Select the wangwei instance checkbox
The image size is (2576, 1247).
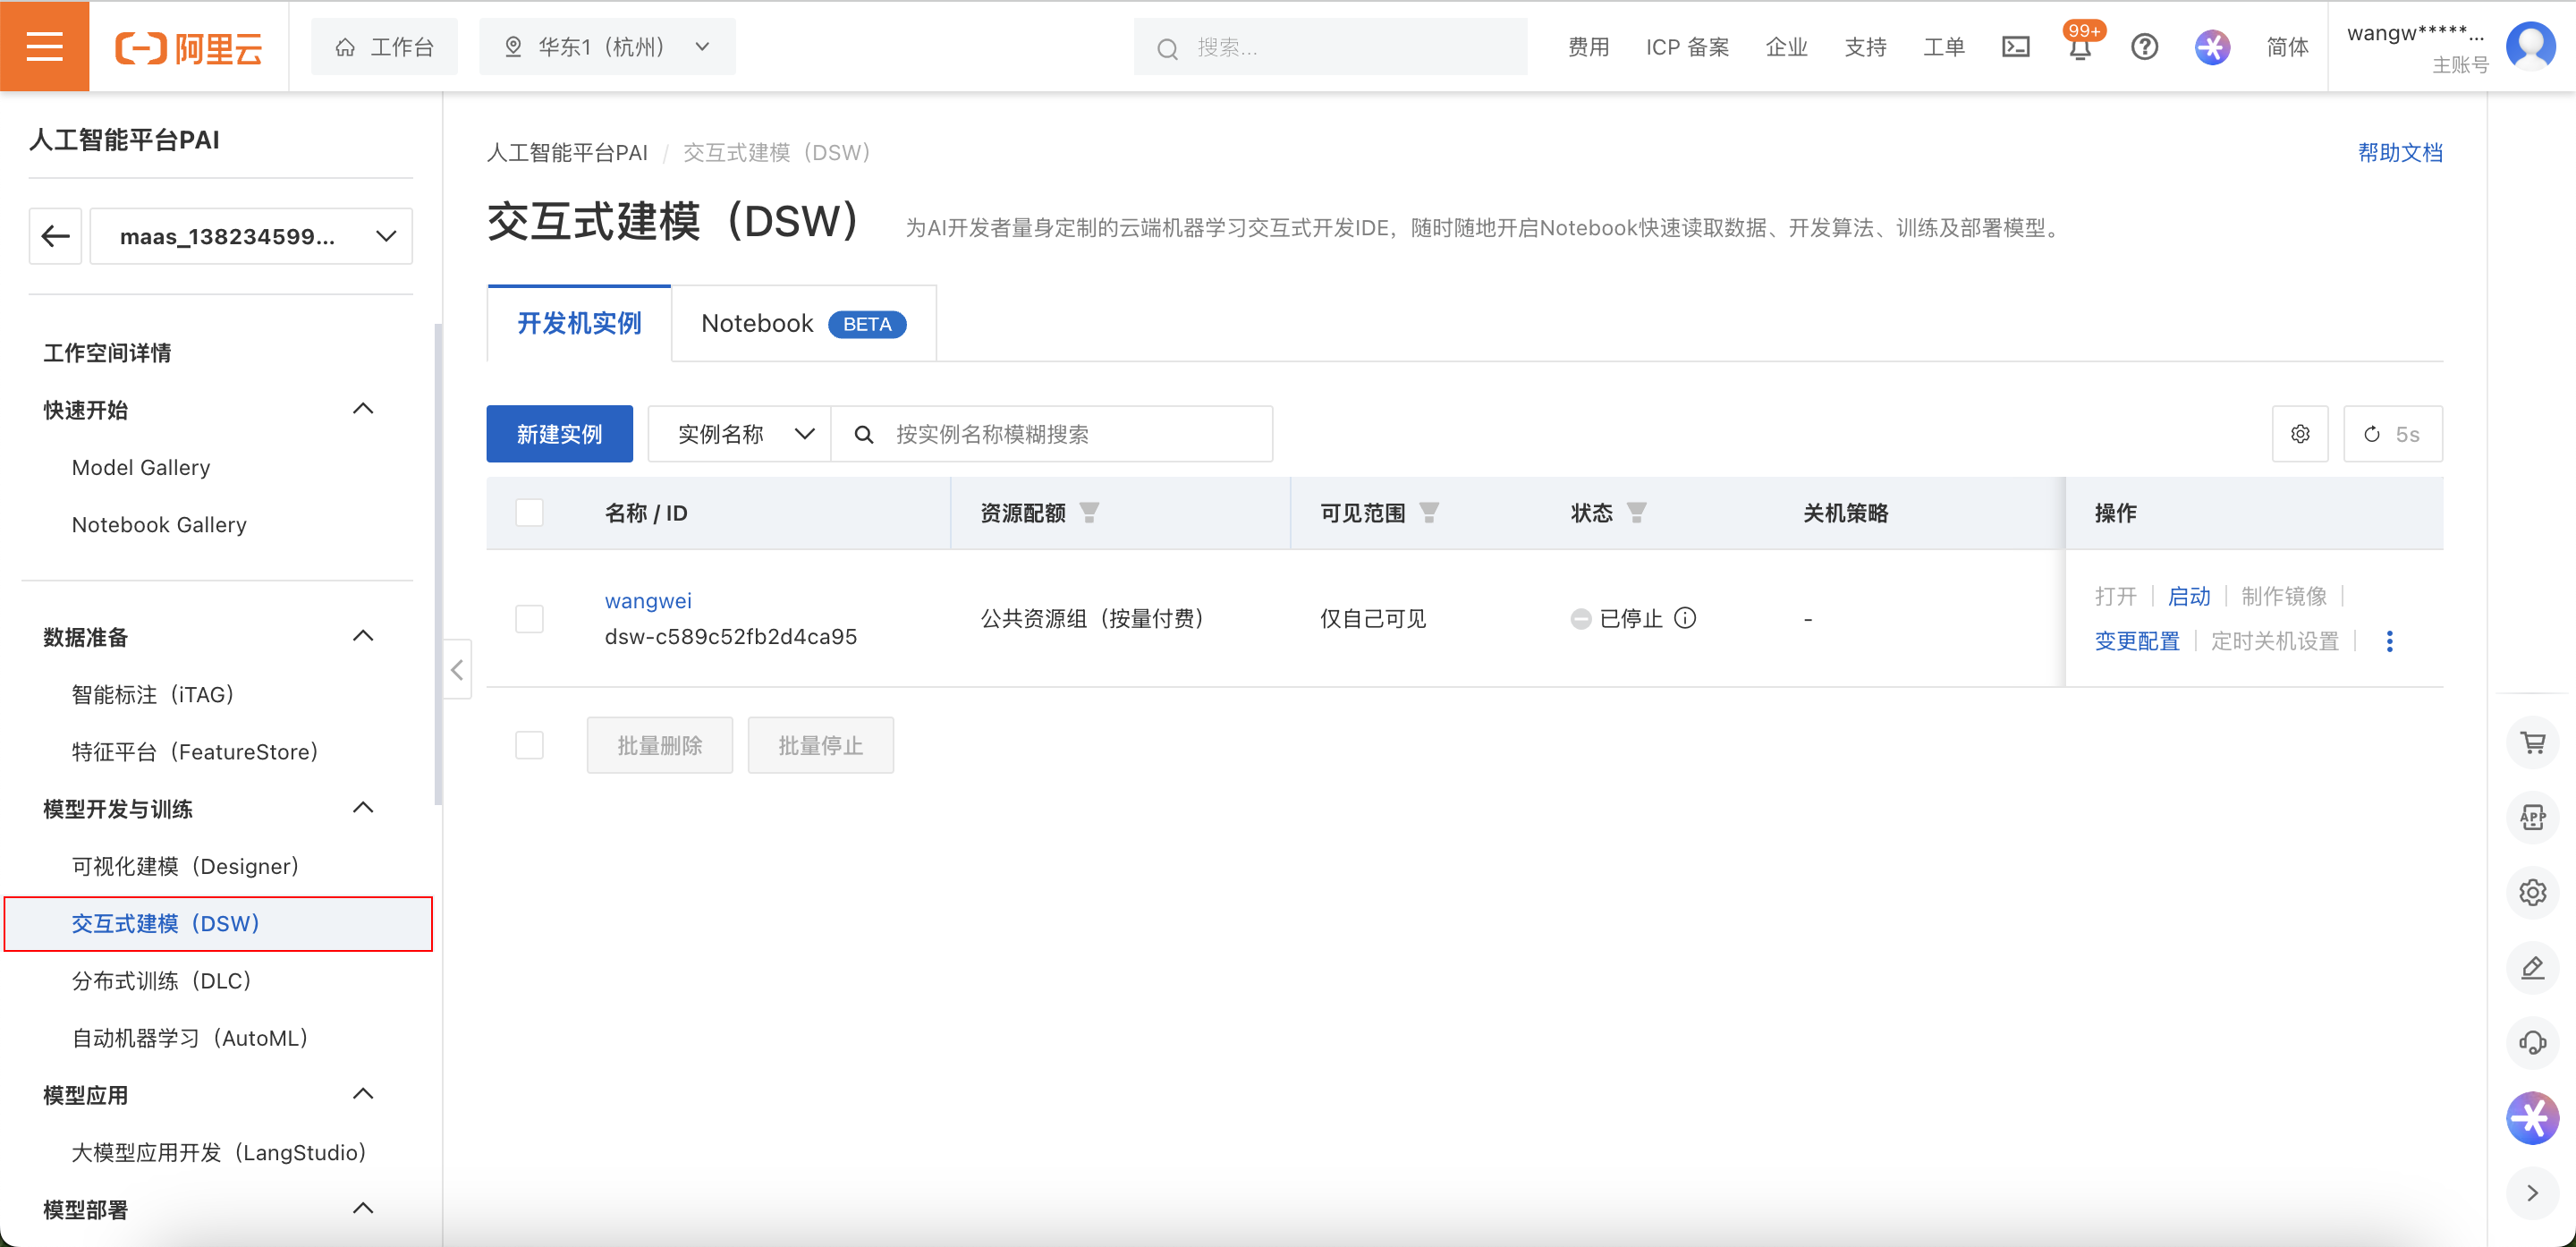point(529,618)
